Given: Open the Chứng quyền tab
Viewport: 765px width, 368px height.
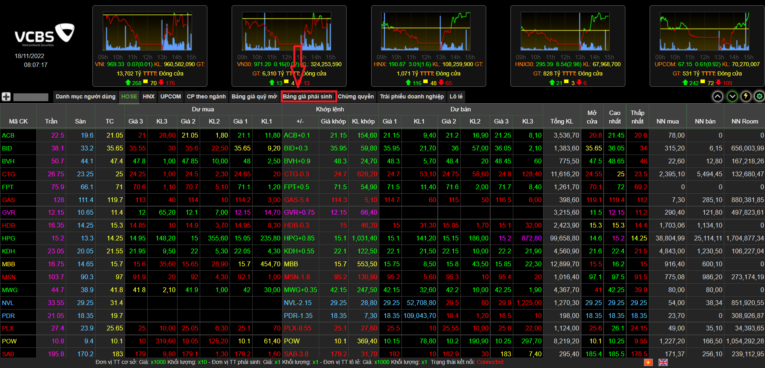Looking at the screenshot, I should pyautogui.click(x=356, y=96).
